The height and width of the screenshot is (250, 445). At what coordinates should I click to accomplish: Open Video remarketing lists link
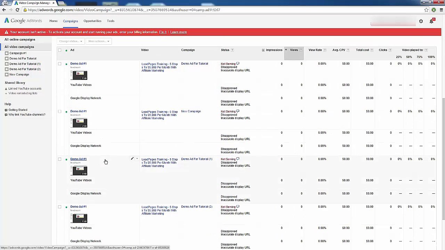coord(23,93)
